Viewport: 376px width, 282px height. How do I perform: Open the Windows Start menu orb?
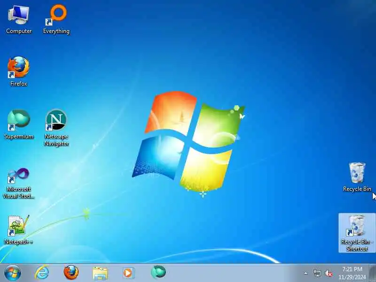pyautogui.click(x=13, y=273)
